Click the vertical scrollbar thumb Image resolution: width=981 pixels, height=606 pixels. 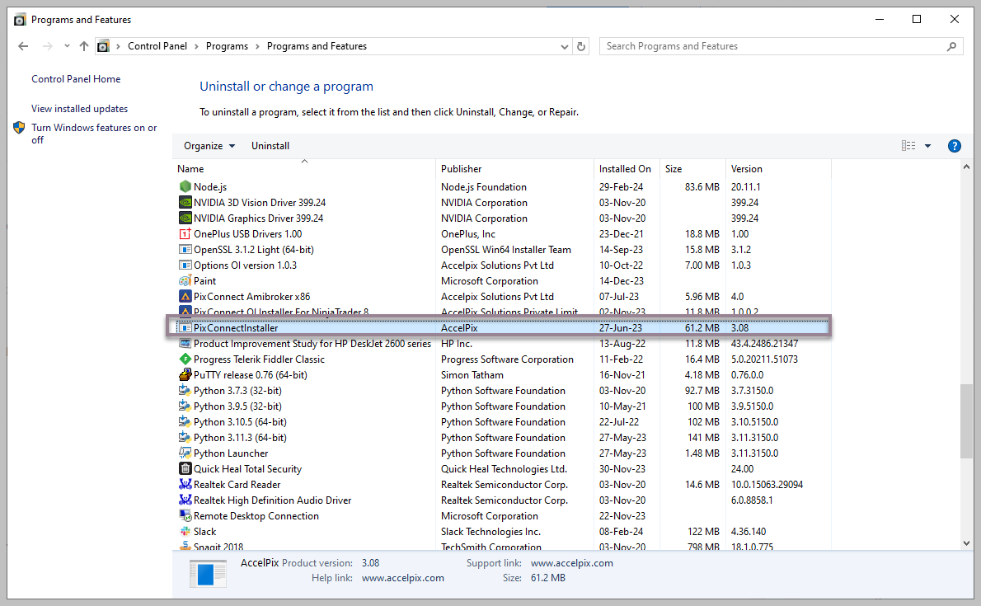tap(967, 420)
